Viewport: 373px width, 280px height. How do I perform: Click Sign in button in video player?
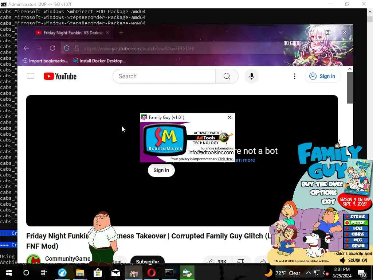(x=161, y=170)
